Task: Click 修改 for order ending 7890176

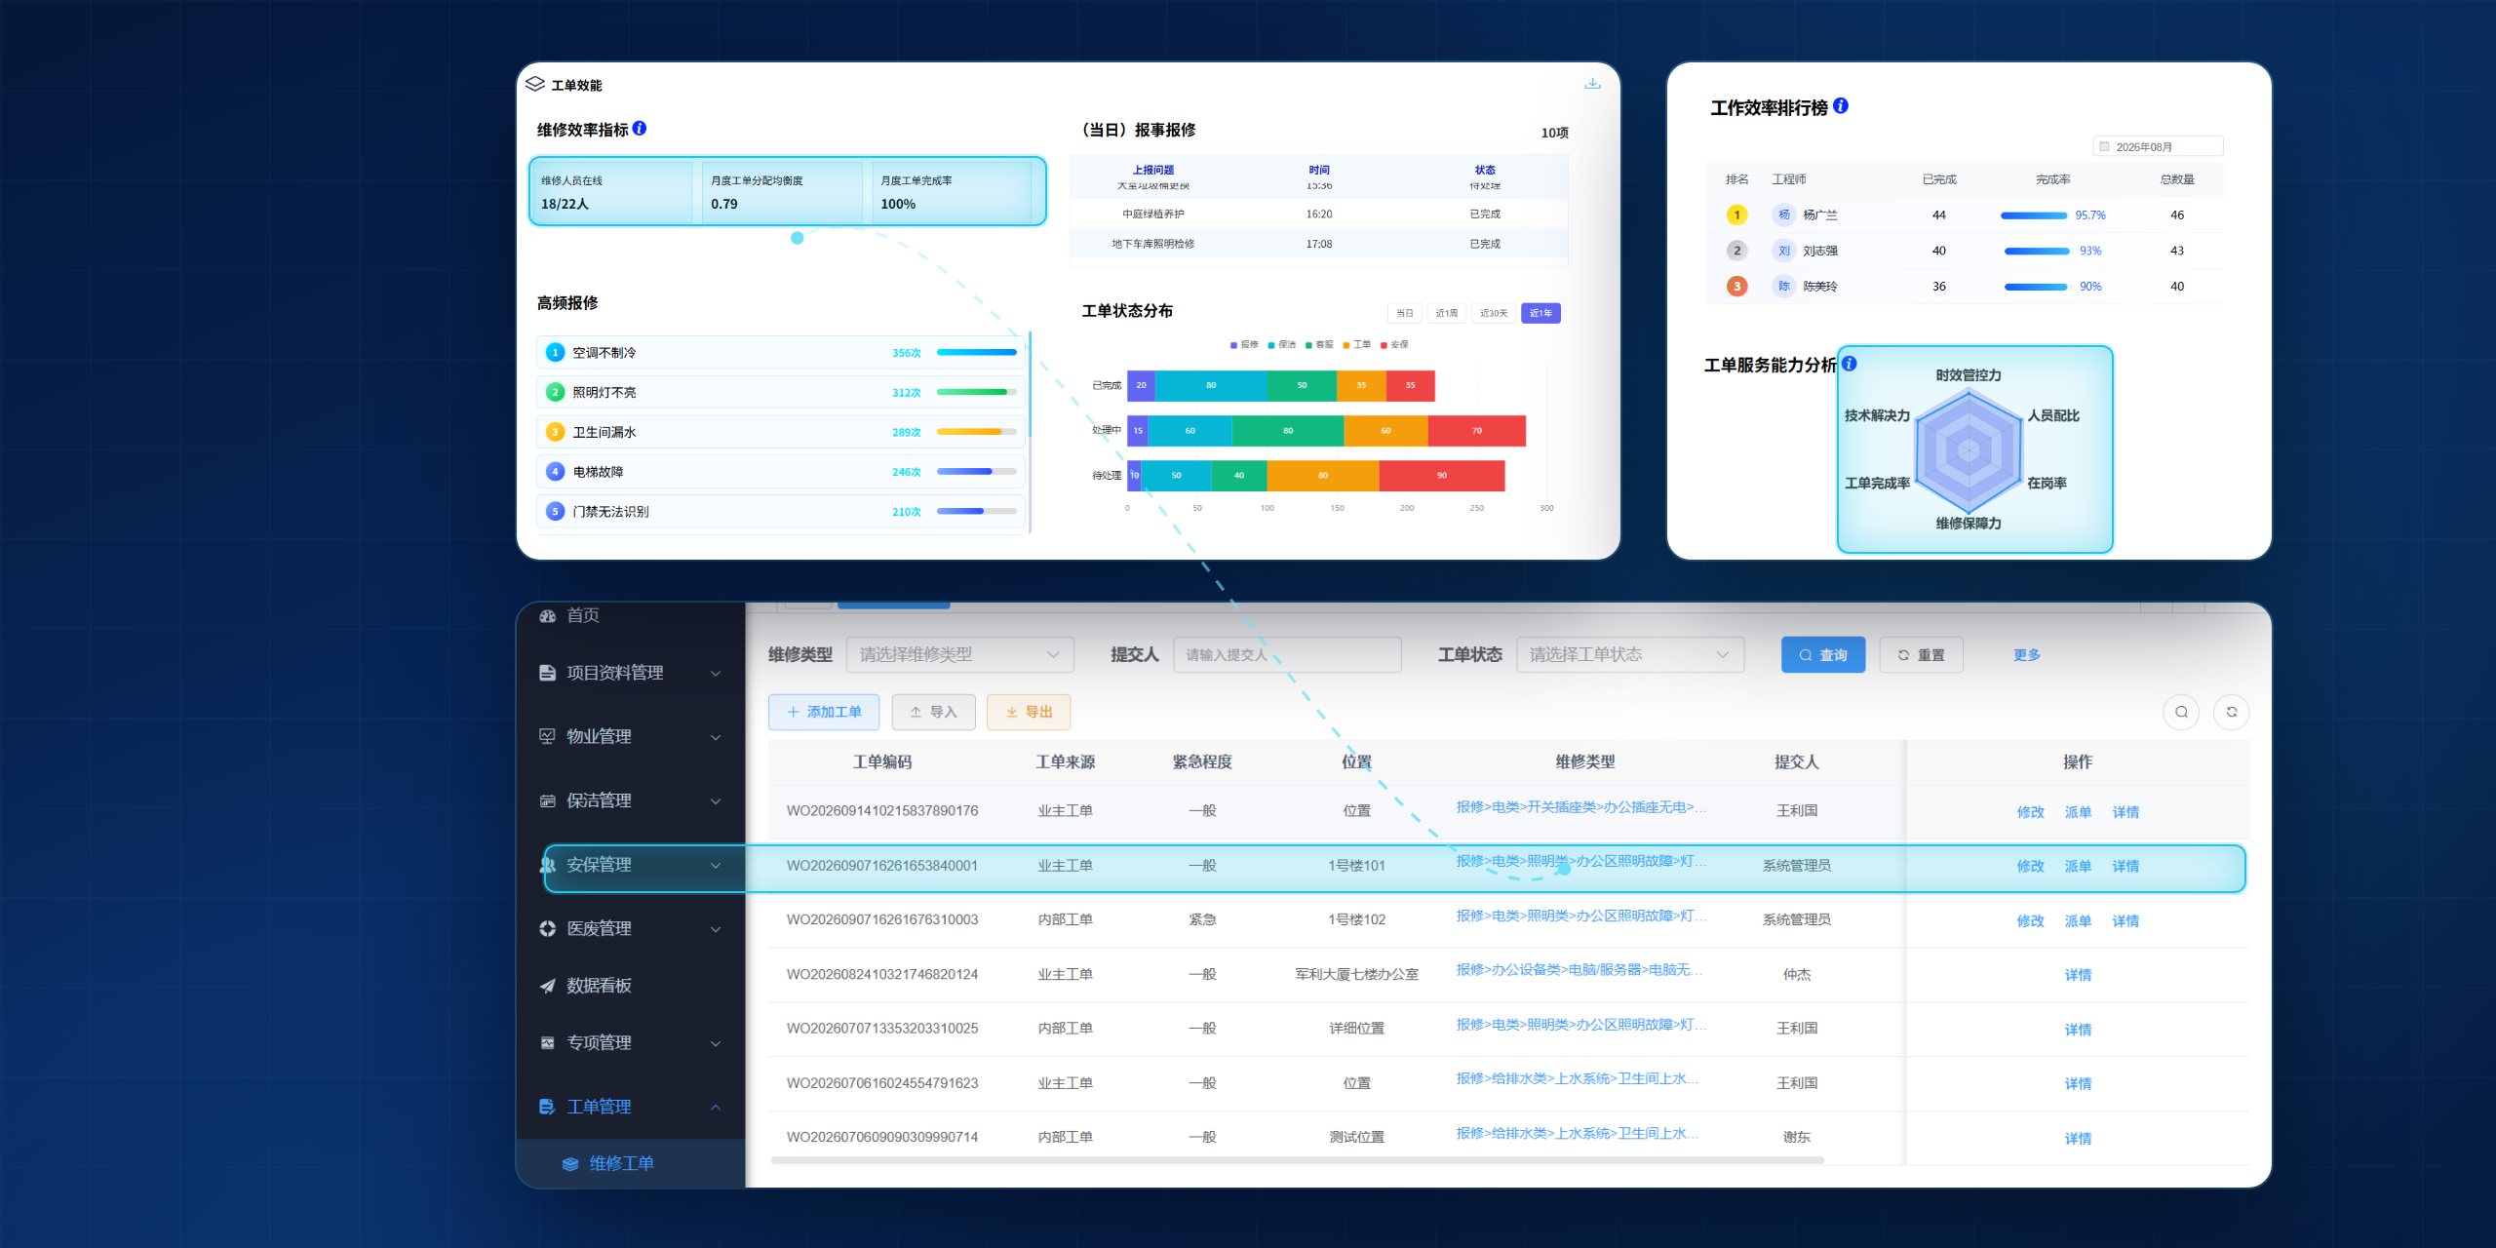Action: [2030, 811]
